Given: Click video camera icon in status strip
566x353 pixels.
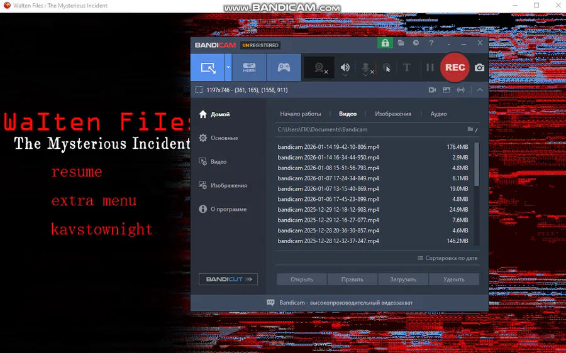Looking at the screenshot, I should (x=432, y=90).
